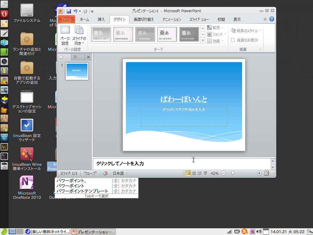Viewport: 313px width, 235px height.
Task: Click the subtitle placeholder on the slide
Action: [184, 117]
